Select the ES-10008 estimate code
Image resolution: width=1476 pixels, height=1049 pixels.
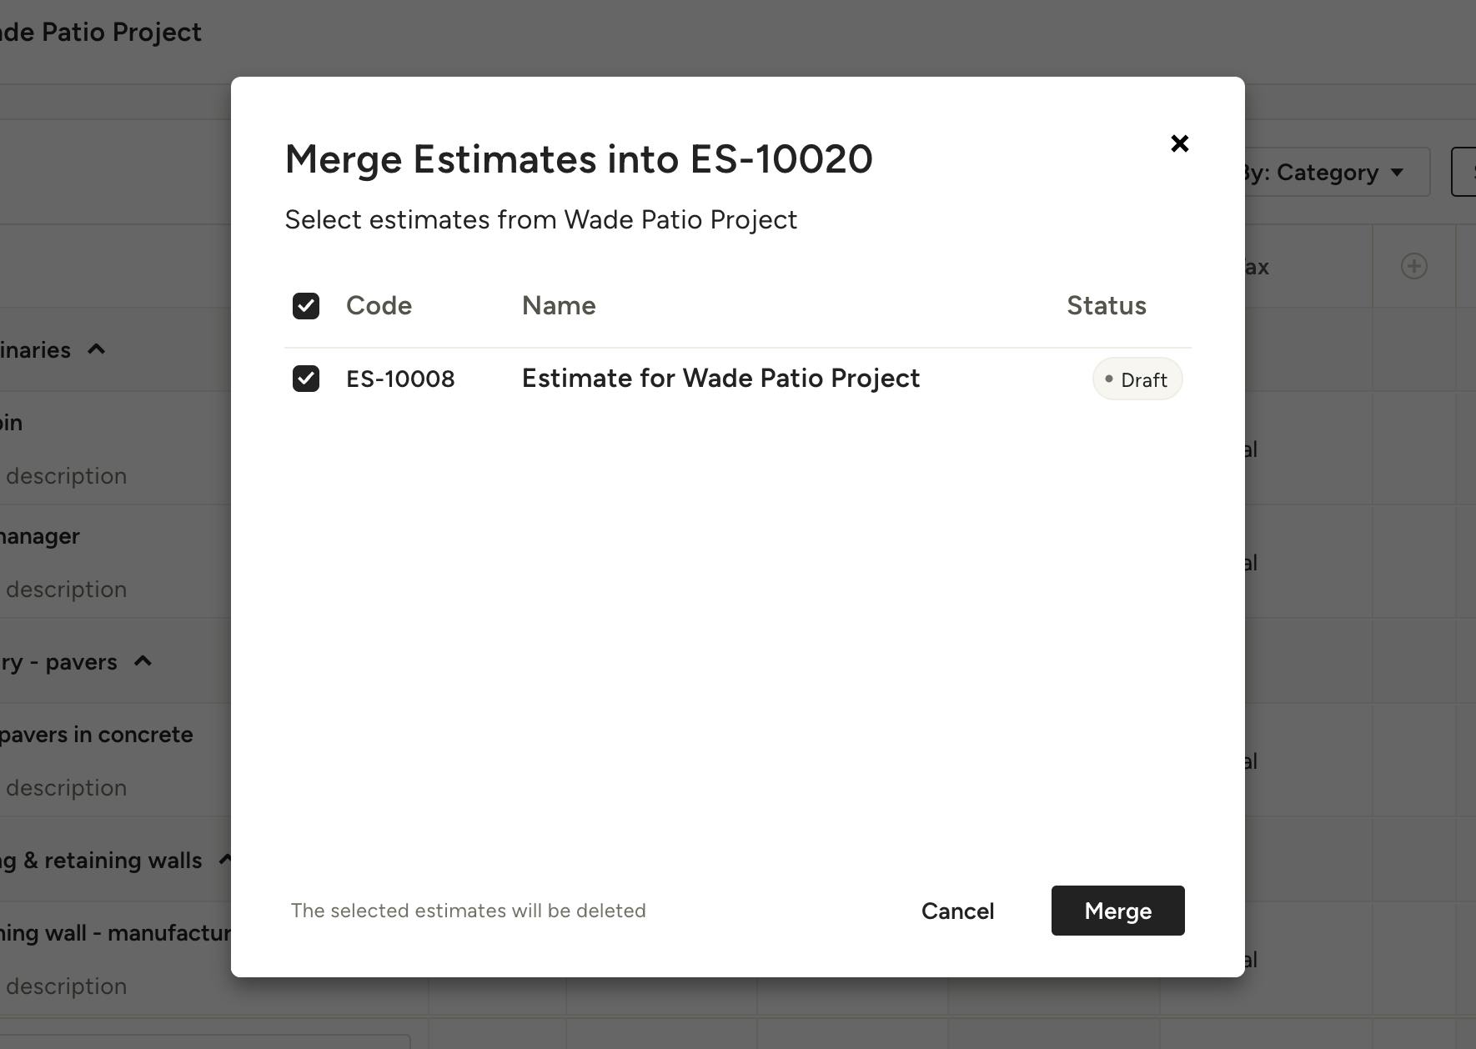(x=400, y=379)
